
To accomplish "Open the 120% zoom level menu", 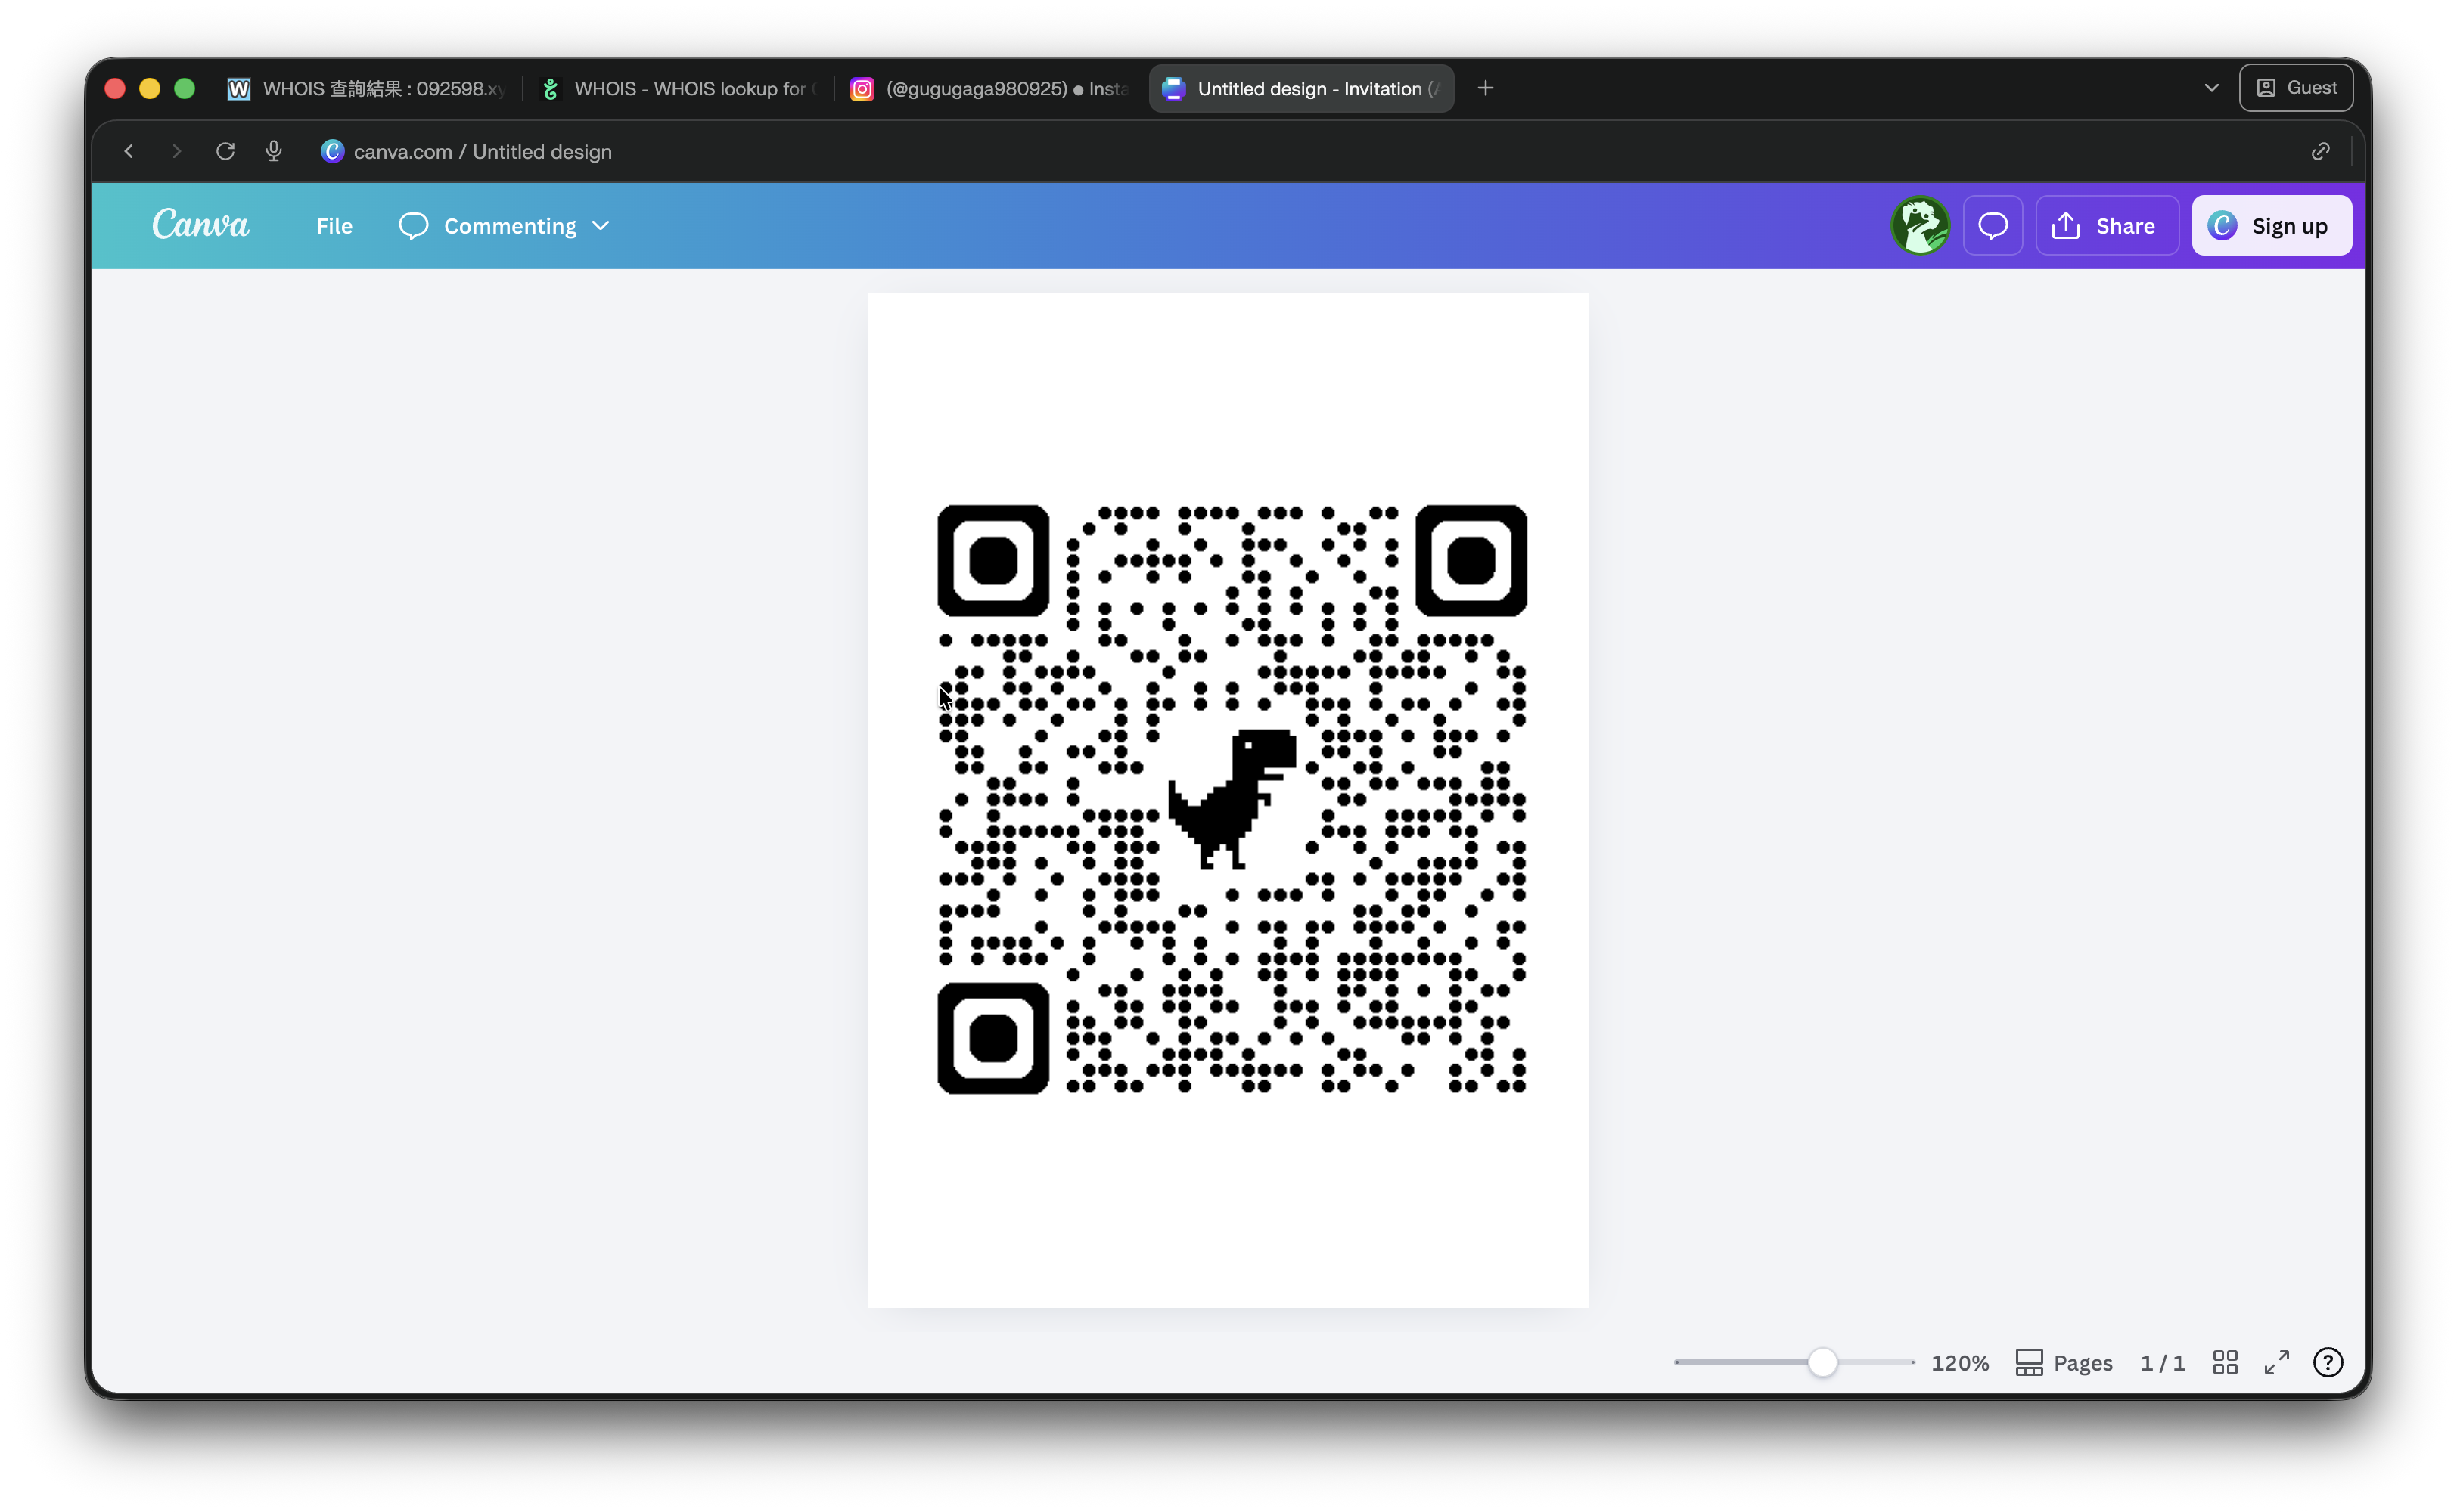I will tap(1958, 1362).
